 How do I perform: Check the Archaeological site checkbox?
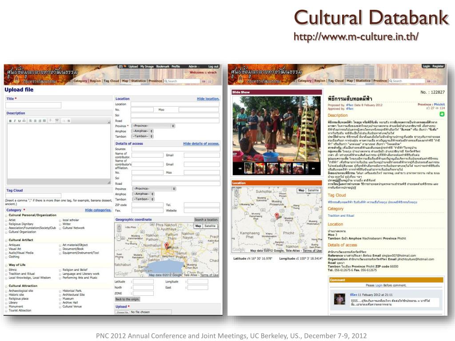click(x=6, y=291)
